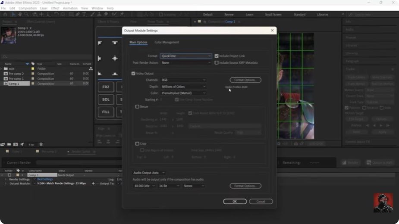This screenshot has height=224, width=399.
Task: Click the label tag column icon in Project panel
Action: (x=33, y=64)
